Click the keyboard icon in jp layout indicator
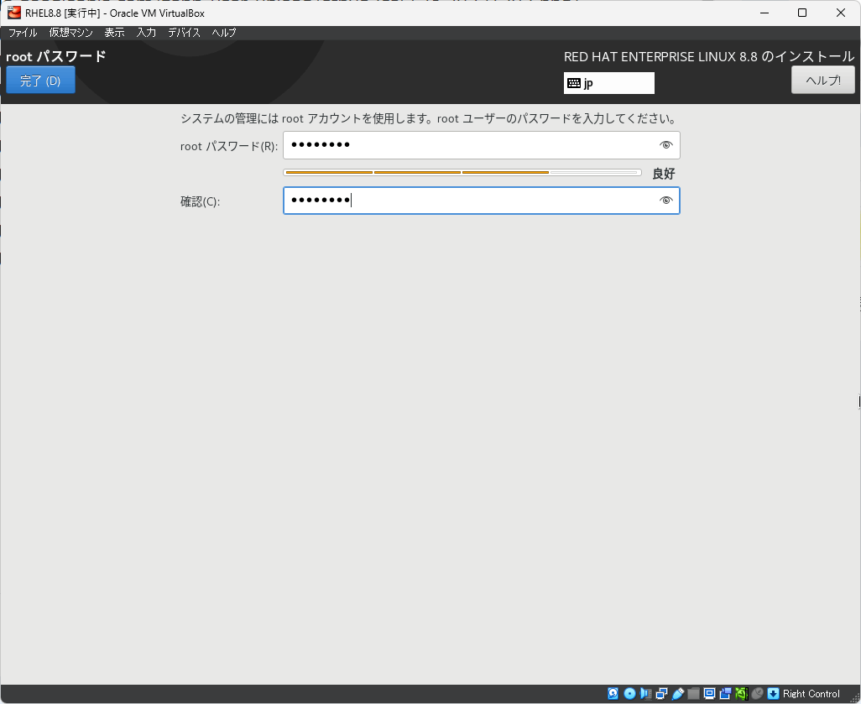The height and width of the screenshot is (704, 861). (574, 83)
